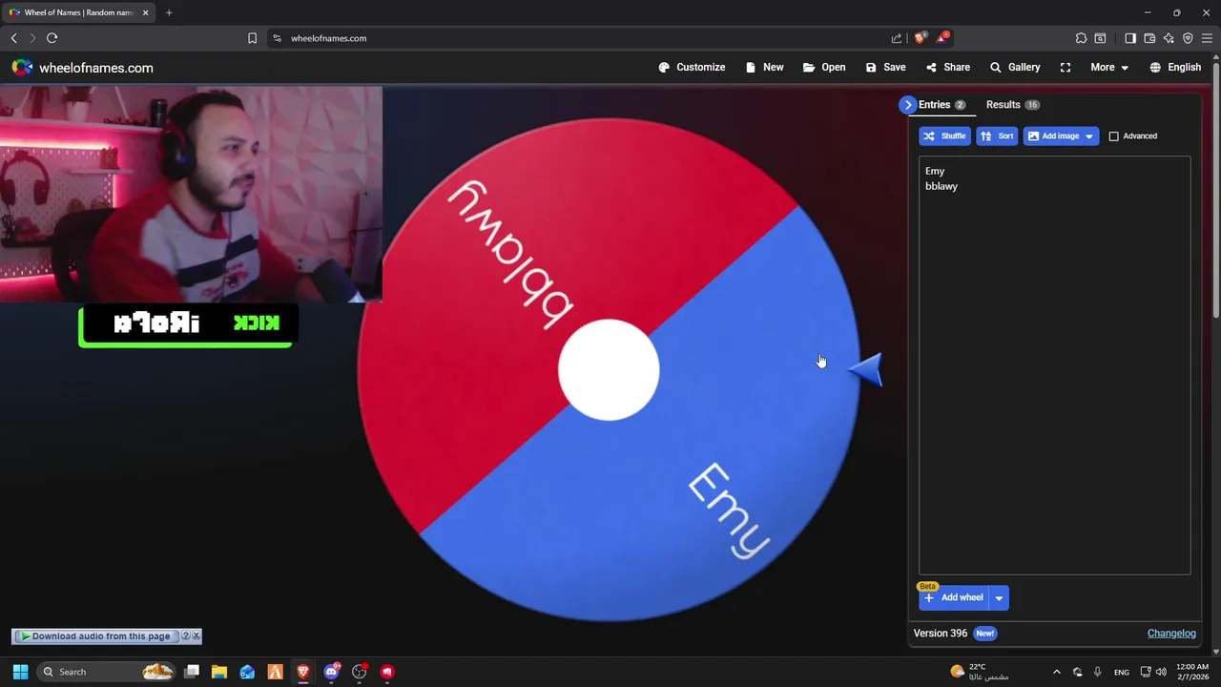The width and height of the screenshot is (1221, 687).
Task: Open Brave Wallet icon
Action: click(1149, 38)
